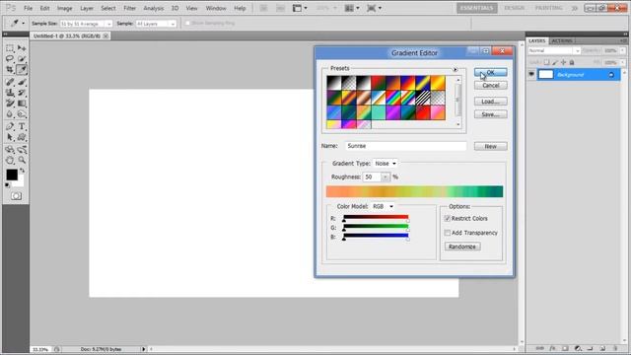Image resolution: width=631 pixels, height=355 pixels.
Task: Open the tool preset picker arrow
Action: click(x=24, y=24)
